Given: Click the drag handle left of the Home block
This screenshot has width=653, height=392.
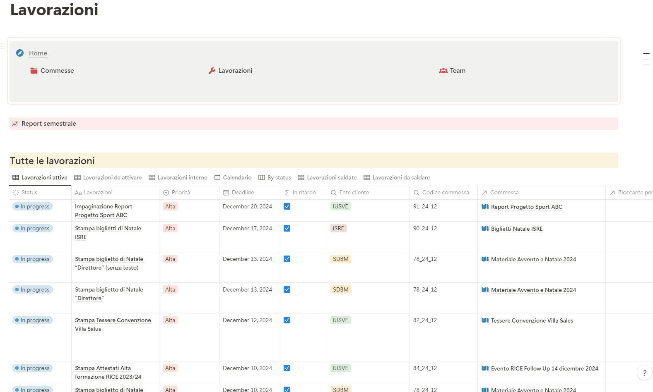Looking at the screenshot, I should [x=3, y=46].
